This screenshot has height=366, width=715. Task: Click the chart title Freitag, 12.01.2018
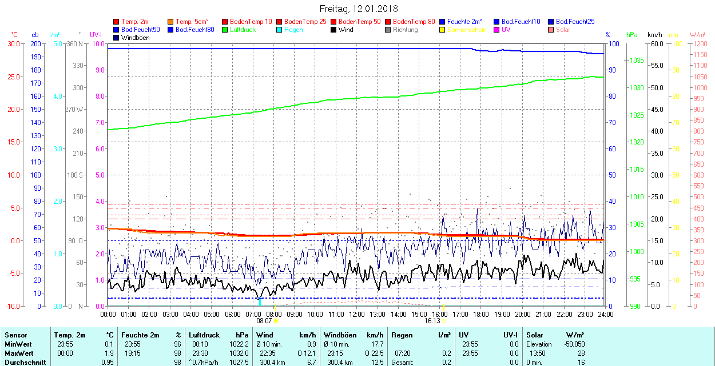point(358,9)
